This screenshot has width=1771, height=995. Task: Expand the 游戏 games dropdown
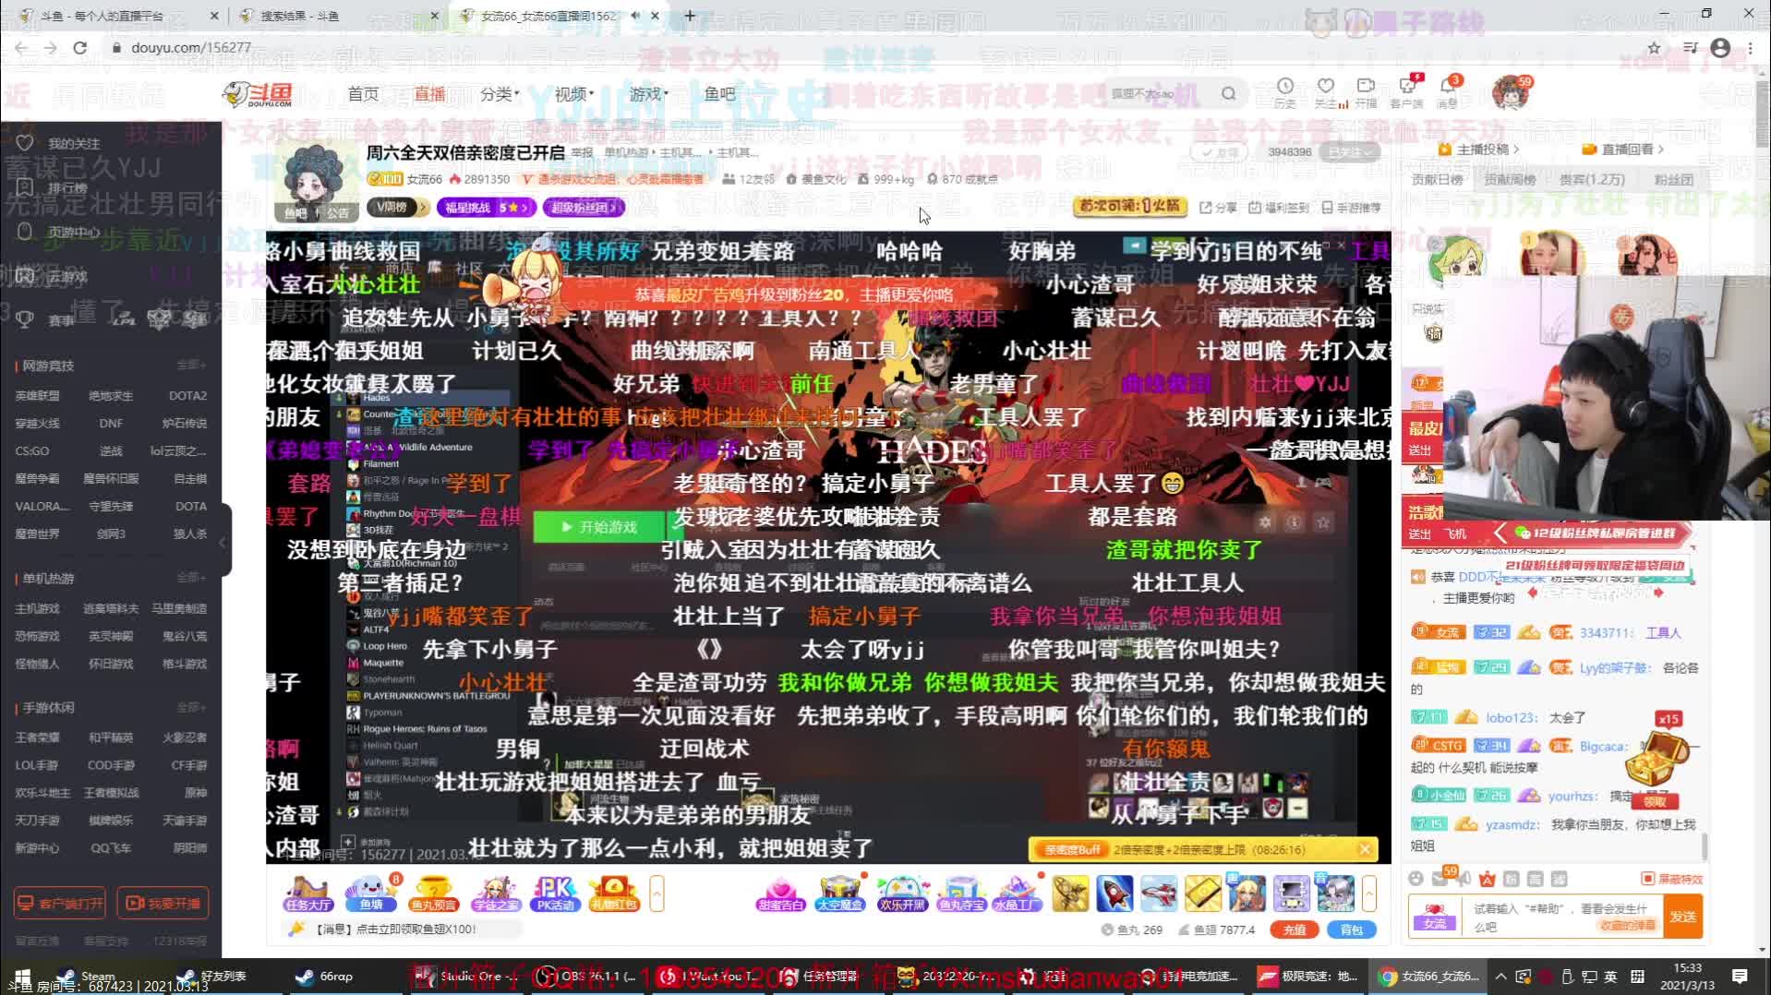[x=649, y=94]
